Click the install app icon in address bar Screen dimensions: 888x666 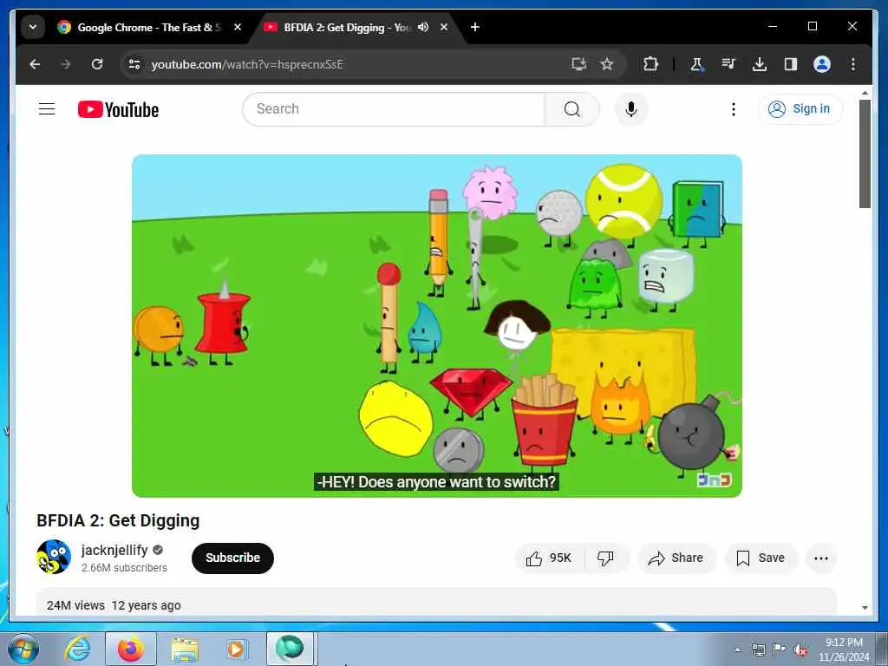578,64
